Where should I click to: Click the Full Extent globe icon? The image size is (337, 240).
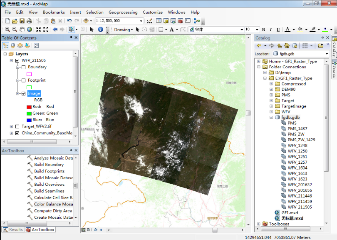[30, 30]
